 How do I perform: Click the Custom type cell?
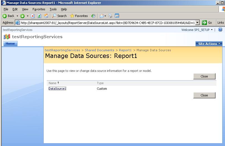coord(102,89)
